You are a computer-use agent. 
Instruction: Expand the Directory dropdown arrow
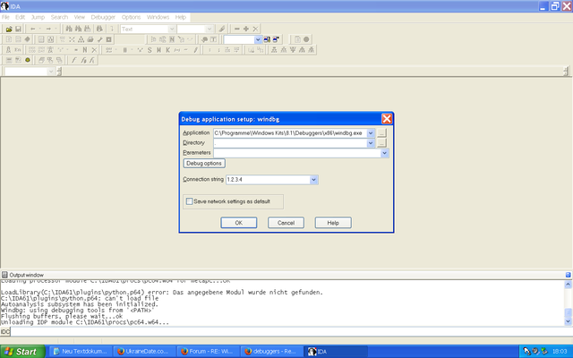point(371,143)
